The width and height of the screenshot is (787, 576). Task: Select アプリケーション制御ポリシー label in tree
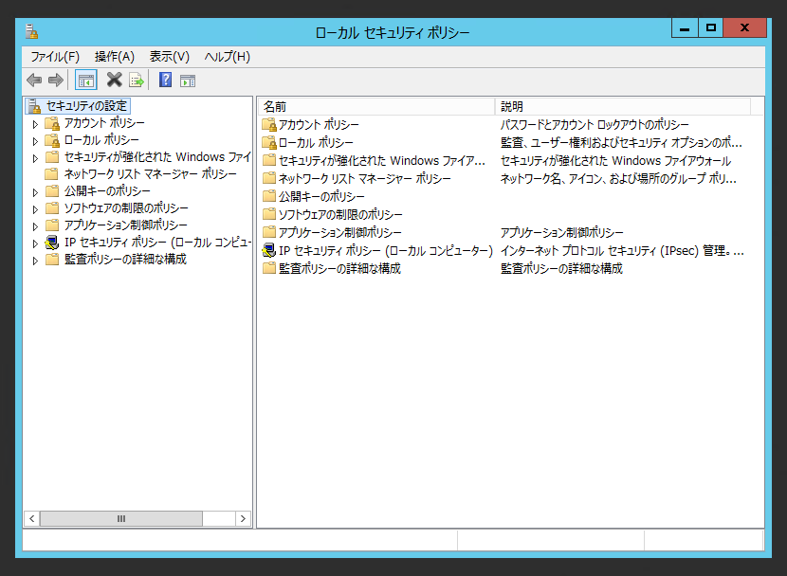pyautogui.click(x=125, y=225)
